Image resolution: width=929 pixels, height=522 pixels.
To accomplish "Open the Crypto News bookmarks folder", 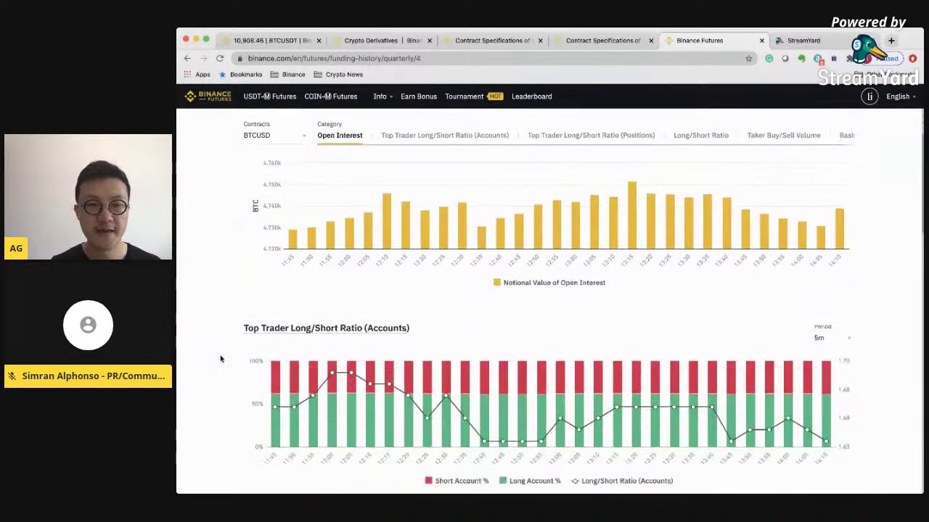I will tap(338, 75).
